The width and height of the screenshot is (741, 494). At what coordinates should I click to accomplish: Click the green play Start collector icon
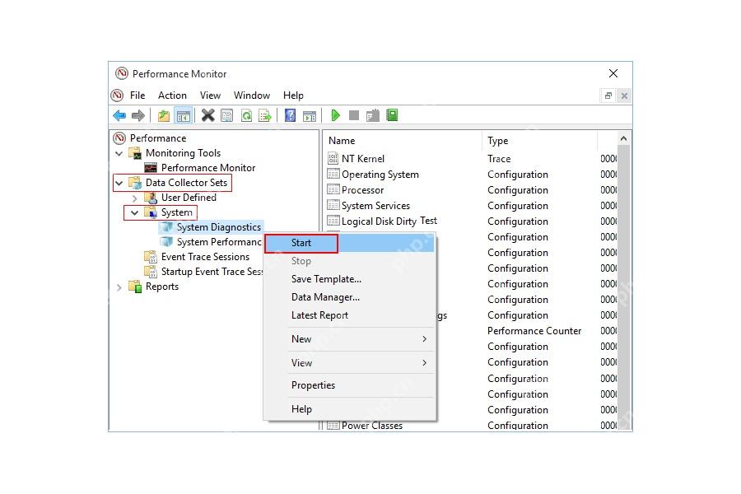tap(335, 115)
